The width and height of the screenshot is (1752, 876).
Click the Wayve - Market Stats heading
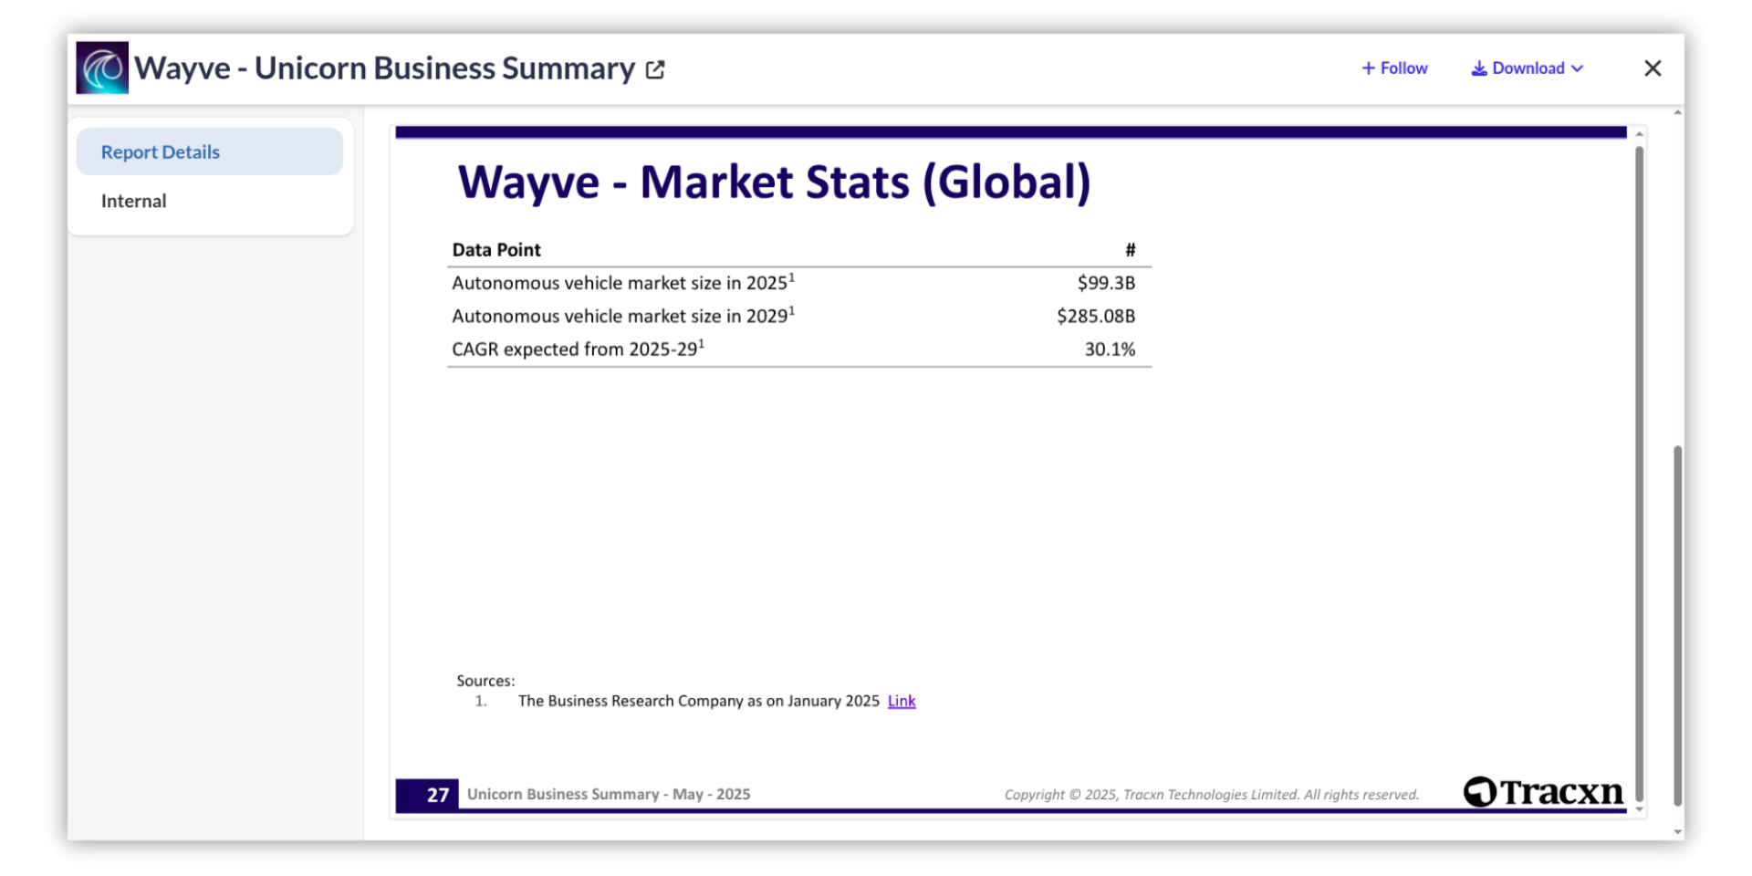pos(774,182)
